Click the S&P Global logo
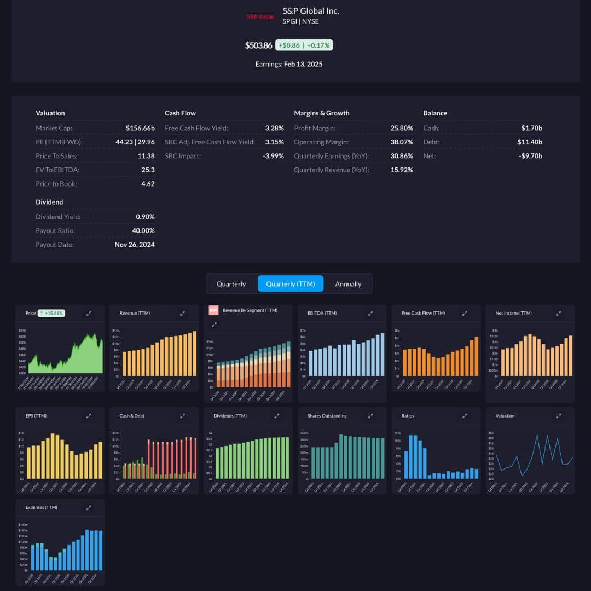Screen dimensions: 591x591 [x=260, y=16]
